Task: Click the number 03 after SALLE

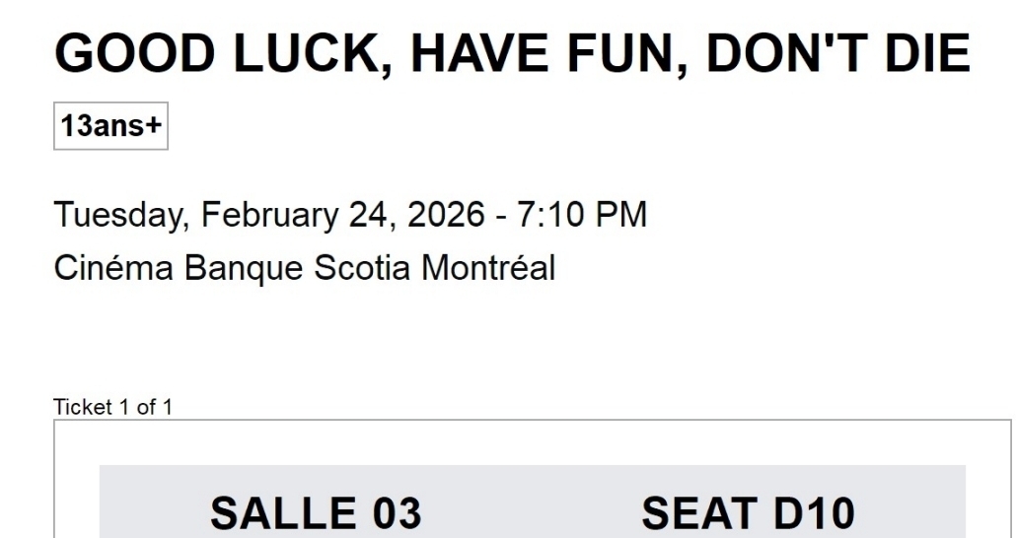Action: pyautogui.click(x=393, y=514)
